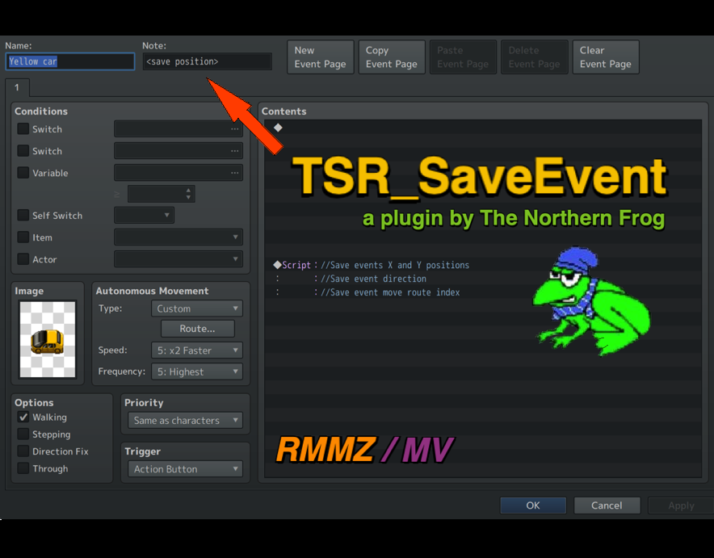Screen dimensions: 714x558
Task: Enable the first Switch condition checkbox
Action: pyautogui.click(x=23, y=129)
